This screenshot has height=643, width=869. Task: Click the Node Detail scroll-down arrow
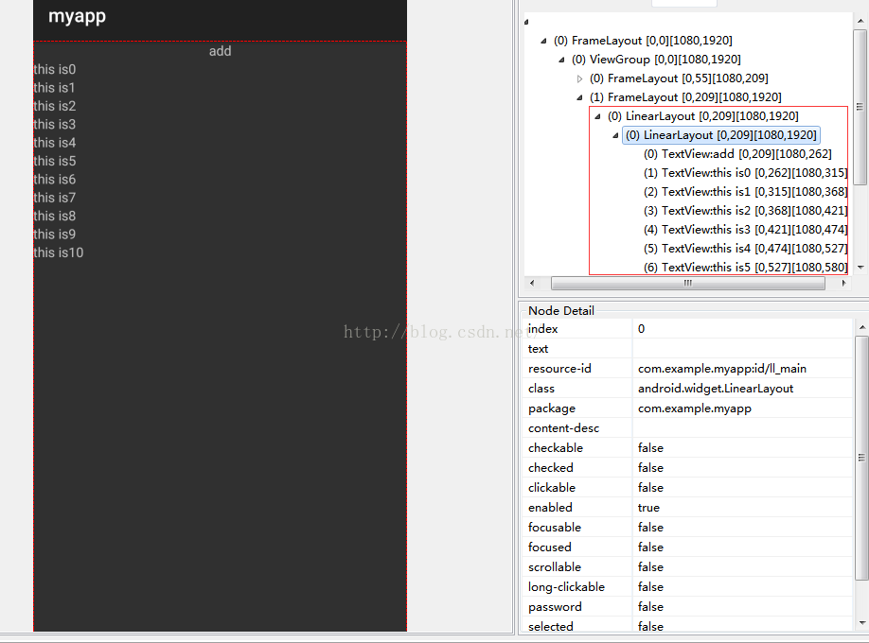(861, 623)
